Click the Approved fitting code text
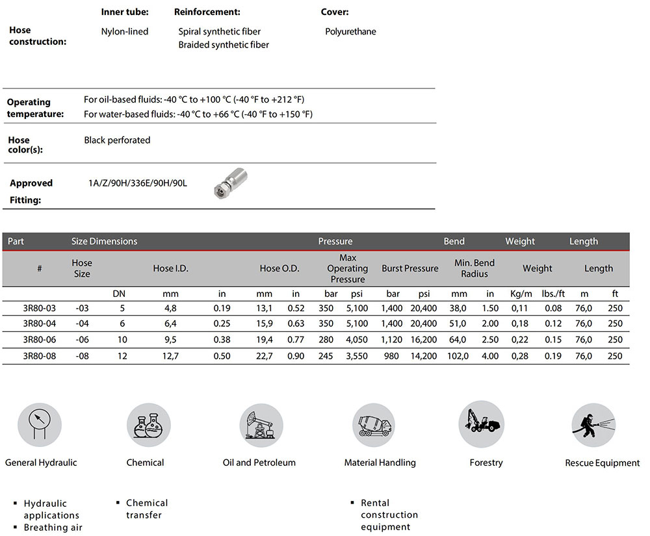Screen dimensions: 650x536 point(137,183)
